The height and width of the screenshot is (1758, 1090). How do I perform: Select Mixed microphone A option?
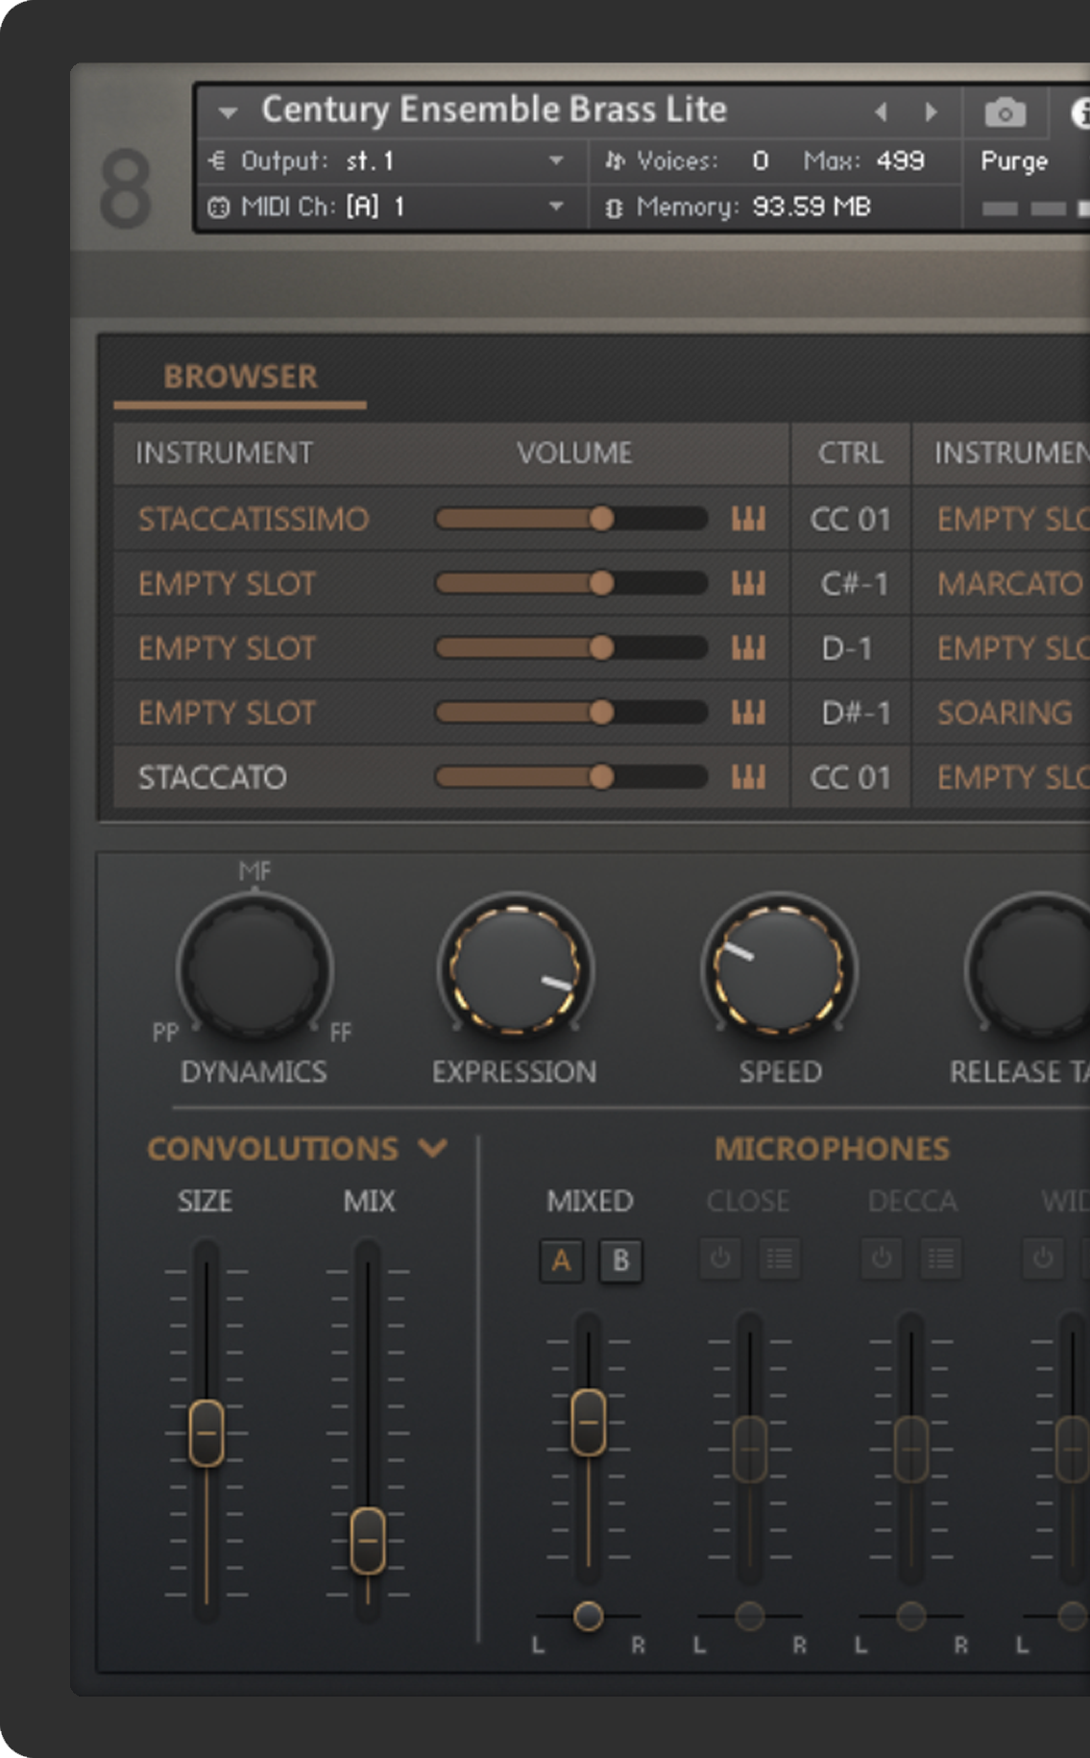coord(561,1260)
